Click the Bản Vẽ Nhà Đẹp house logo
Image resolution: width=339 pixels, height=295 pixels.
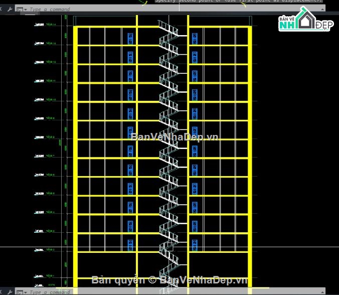coord(306,19)
